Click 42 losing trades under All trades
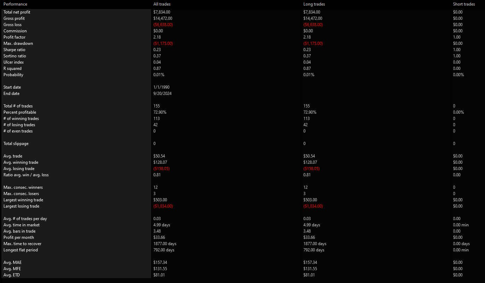 pyautogui.click(x=156, y=125)
